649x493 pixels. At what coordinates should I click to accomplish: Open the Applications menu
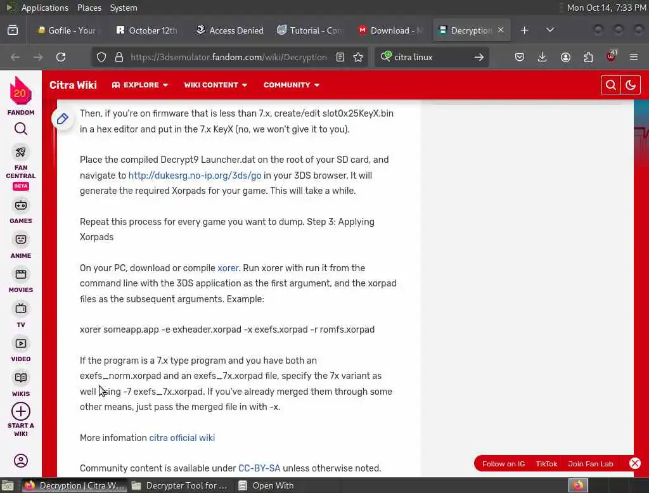[45, 8]
